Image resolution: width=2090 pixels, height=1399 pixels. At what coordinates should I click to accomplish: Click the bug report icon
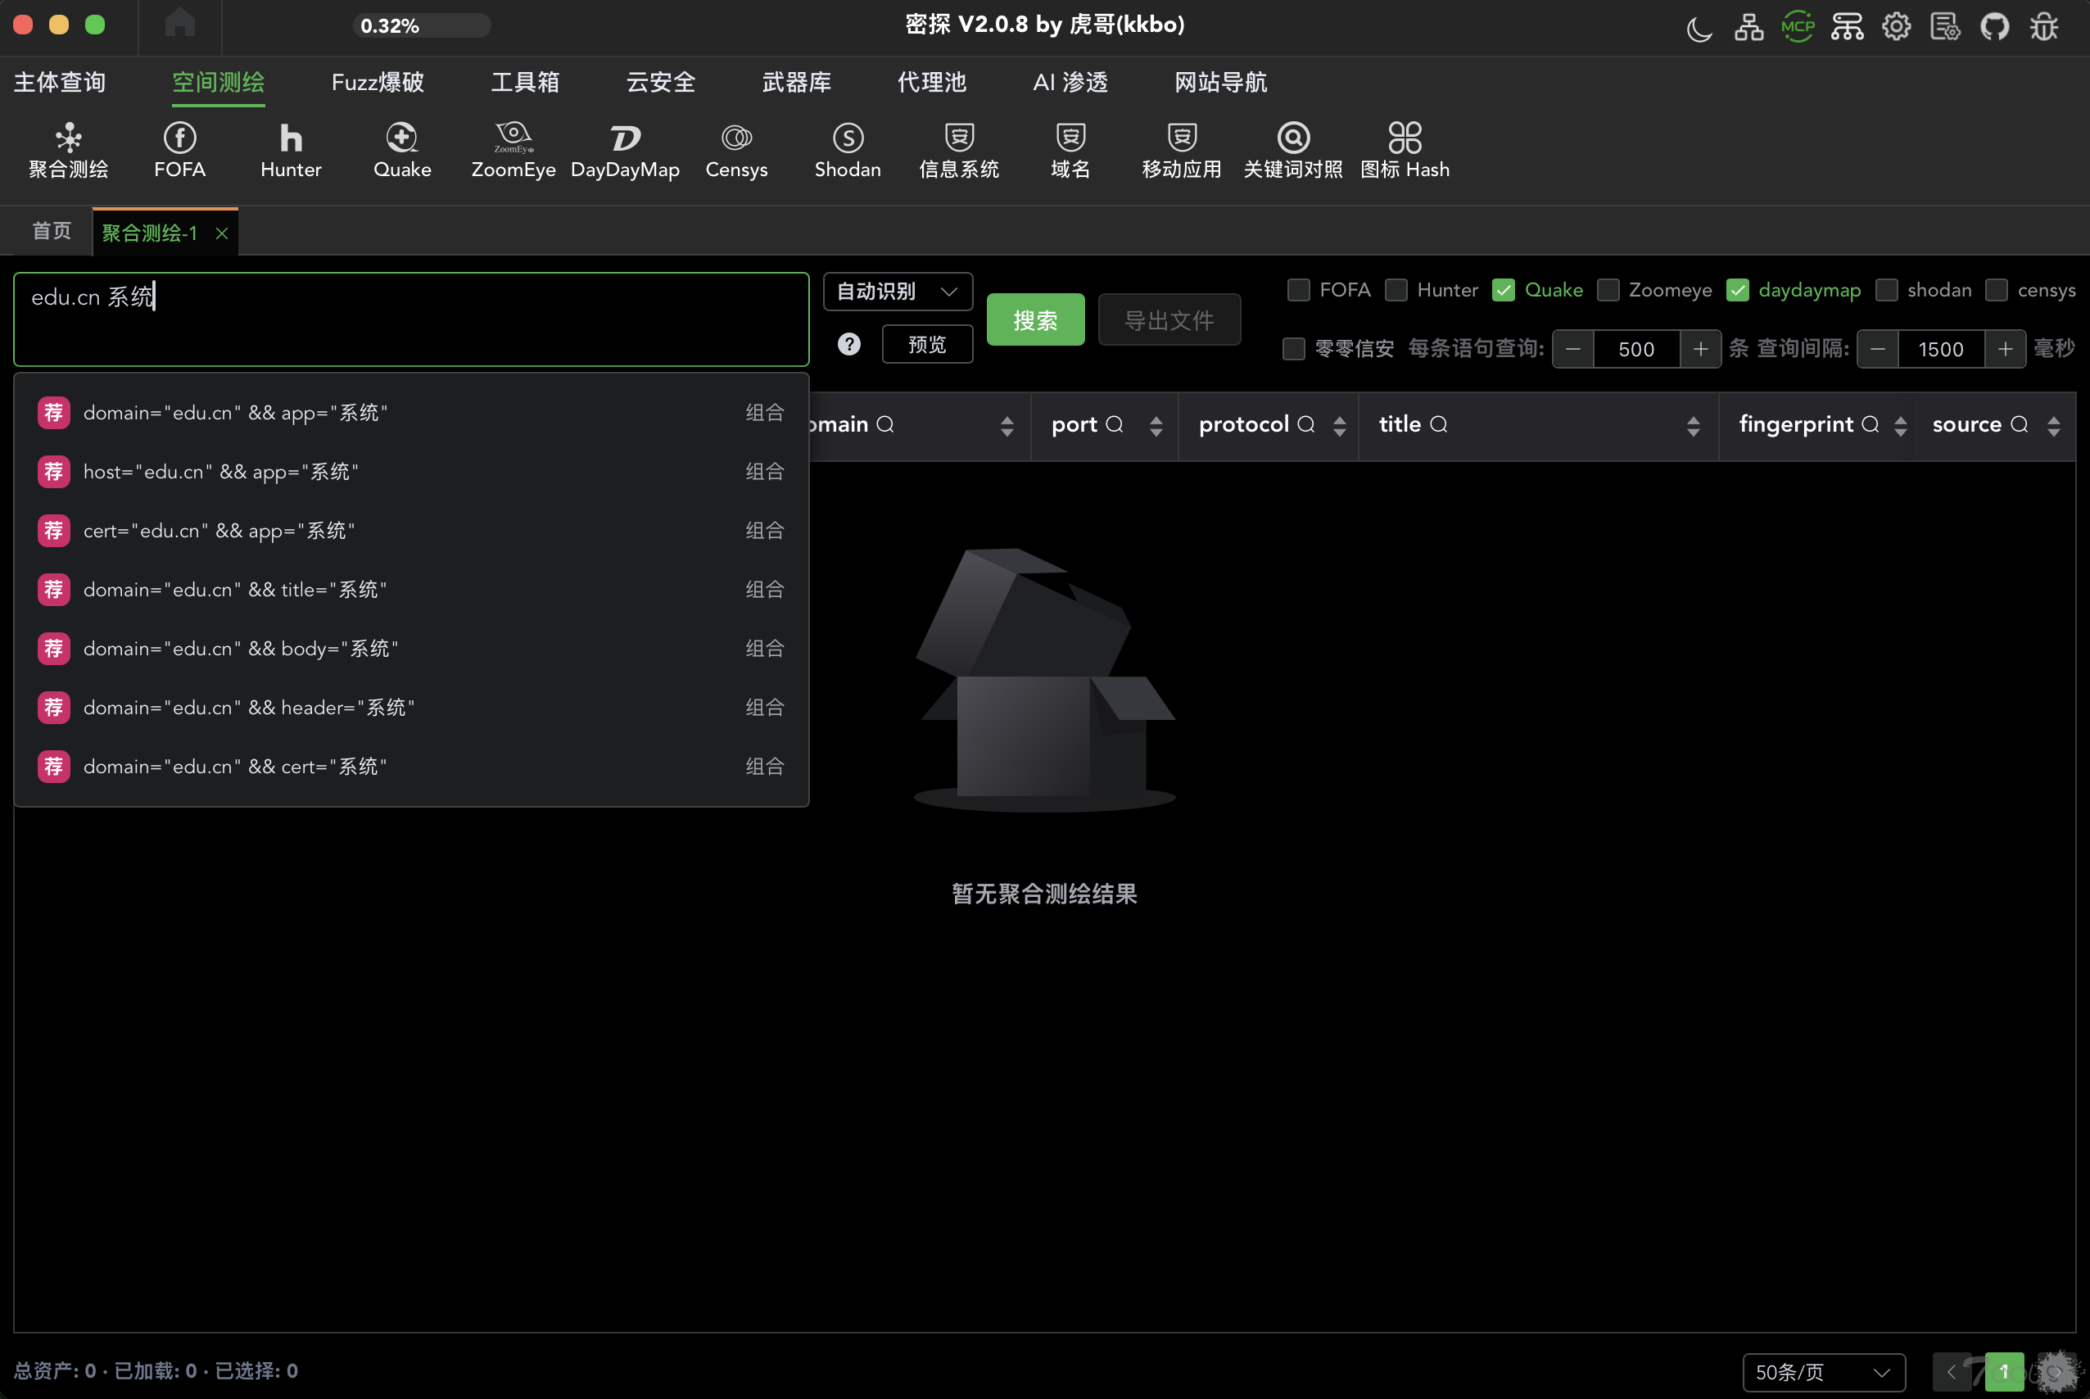tap(2043, 27)
